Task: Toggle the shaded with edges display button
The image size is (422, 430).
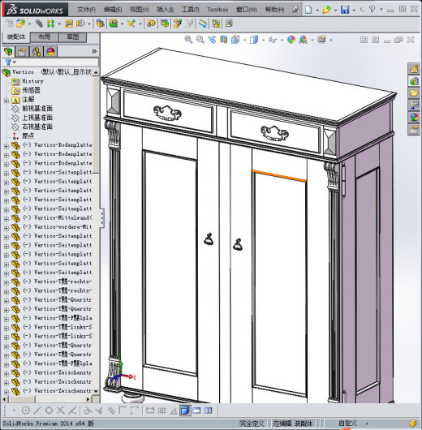Action: point(185,411)
